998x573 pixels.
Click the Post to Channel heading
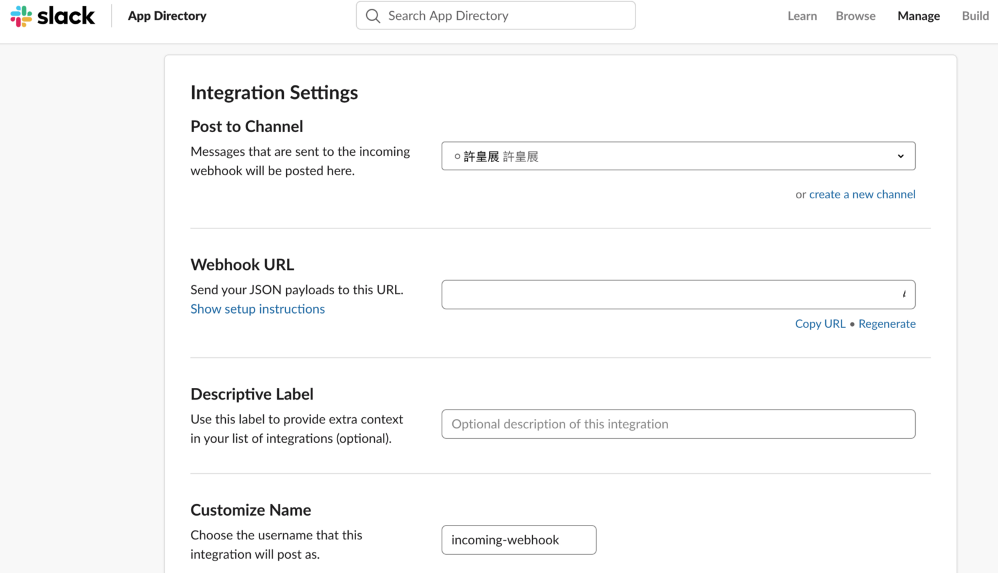click(x=247, y=126)
